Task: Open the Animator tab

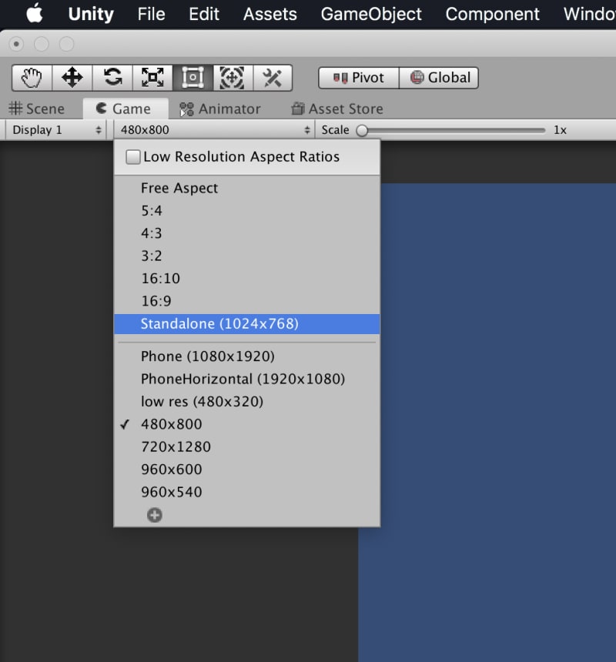Action: point(220,109)
